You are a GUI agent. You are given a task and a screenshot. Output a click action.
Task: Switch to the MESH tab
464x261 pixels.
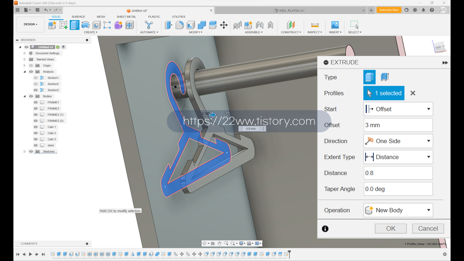(x=101, y=17)
